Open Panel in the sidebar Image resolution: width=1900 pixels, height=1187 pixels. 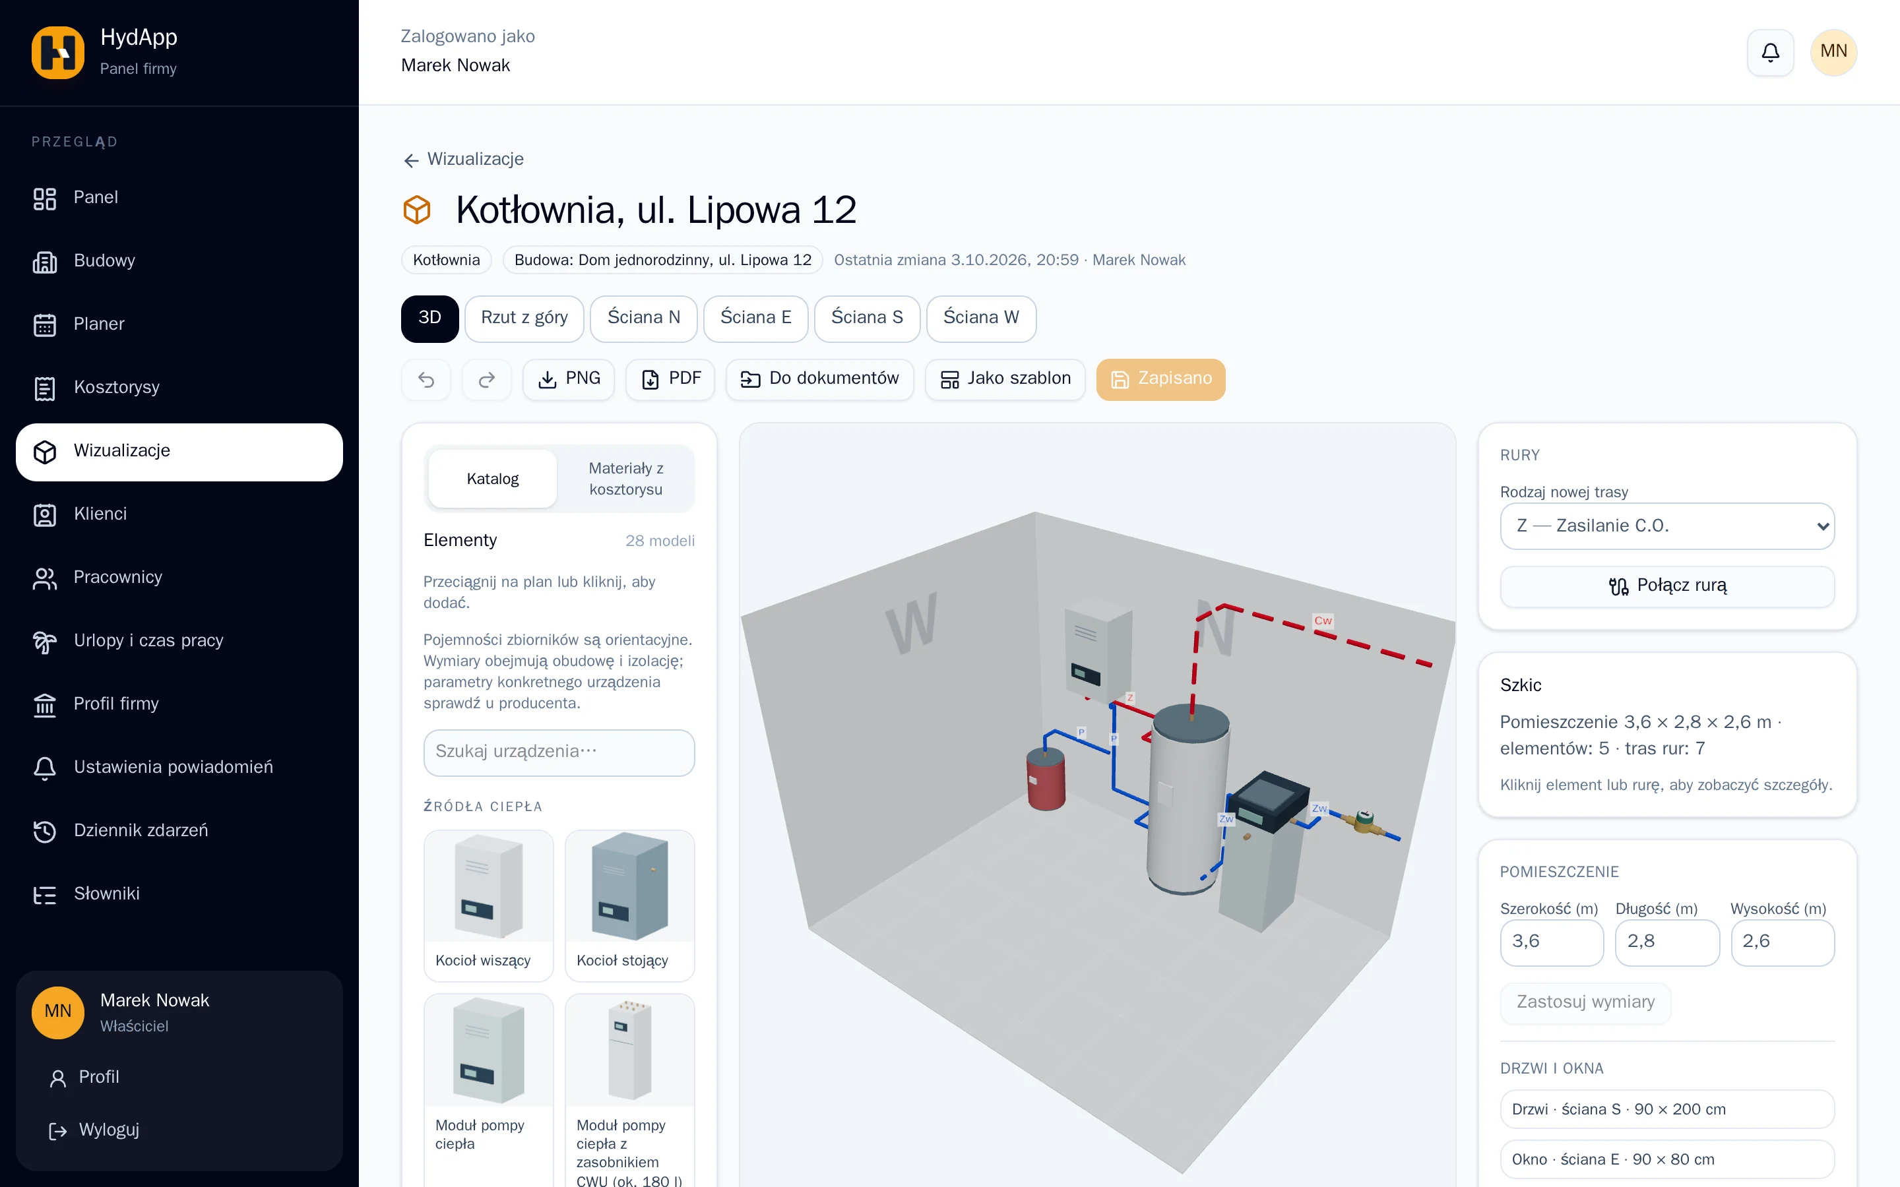pos(179,198)
